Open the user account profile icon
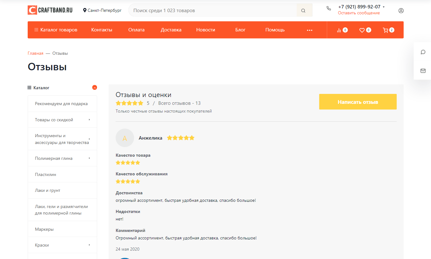This screenshot has height=259, width=431. pyautogui.click(x=401, y=11)
